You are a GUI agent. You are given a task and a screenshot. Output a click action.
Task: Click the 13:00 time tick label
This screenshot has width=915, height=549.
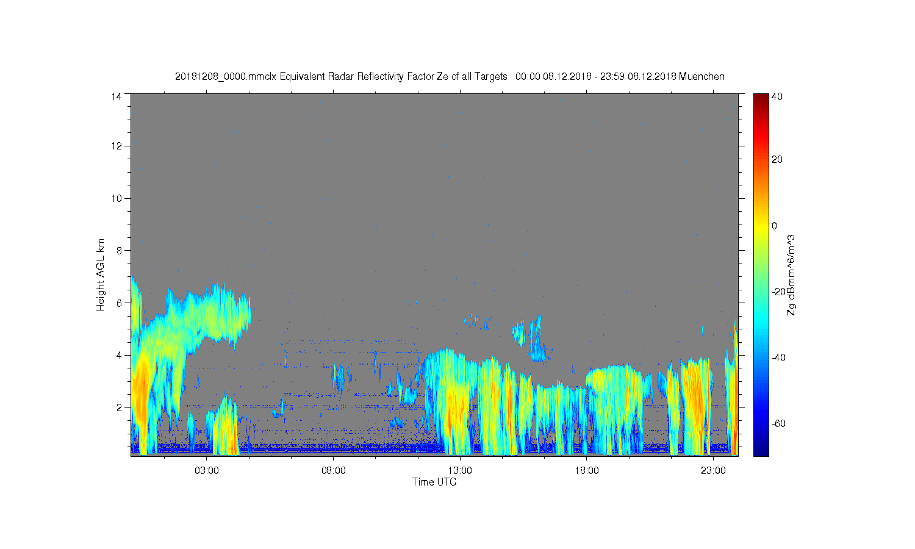[460, 471]
